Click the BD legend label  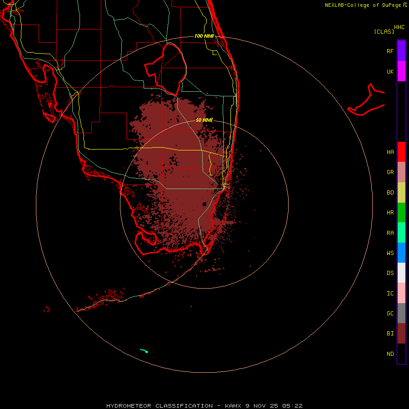tap(390, 193)
